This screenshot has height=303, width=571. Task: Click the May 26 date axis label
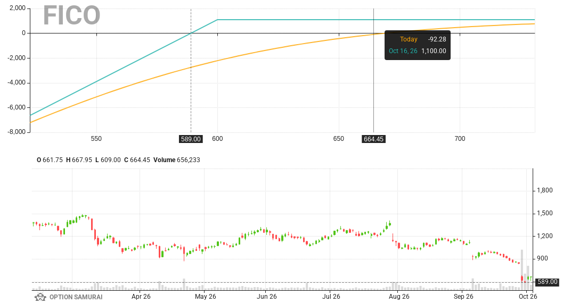(206, 297)
